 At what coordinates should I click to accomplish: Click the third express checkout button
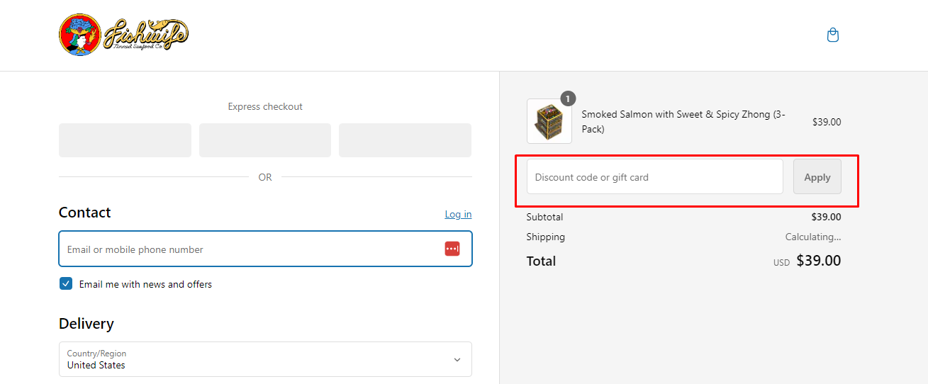click(x=405, y=140)
